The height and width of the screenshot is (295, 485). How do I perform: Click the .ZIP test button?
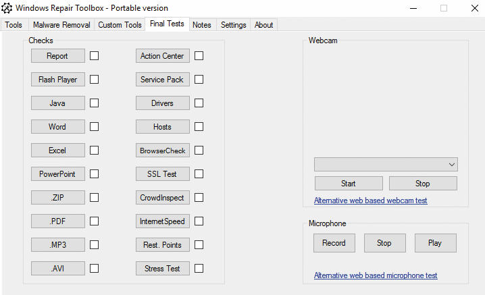coord(58,198)
